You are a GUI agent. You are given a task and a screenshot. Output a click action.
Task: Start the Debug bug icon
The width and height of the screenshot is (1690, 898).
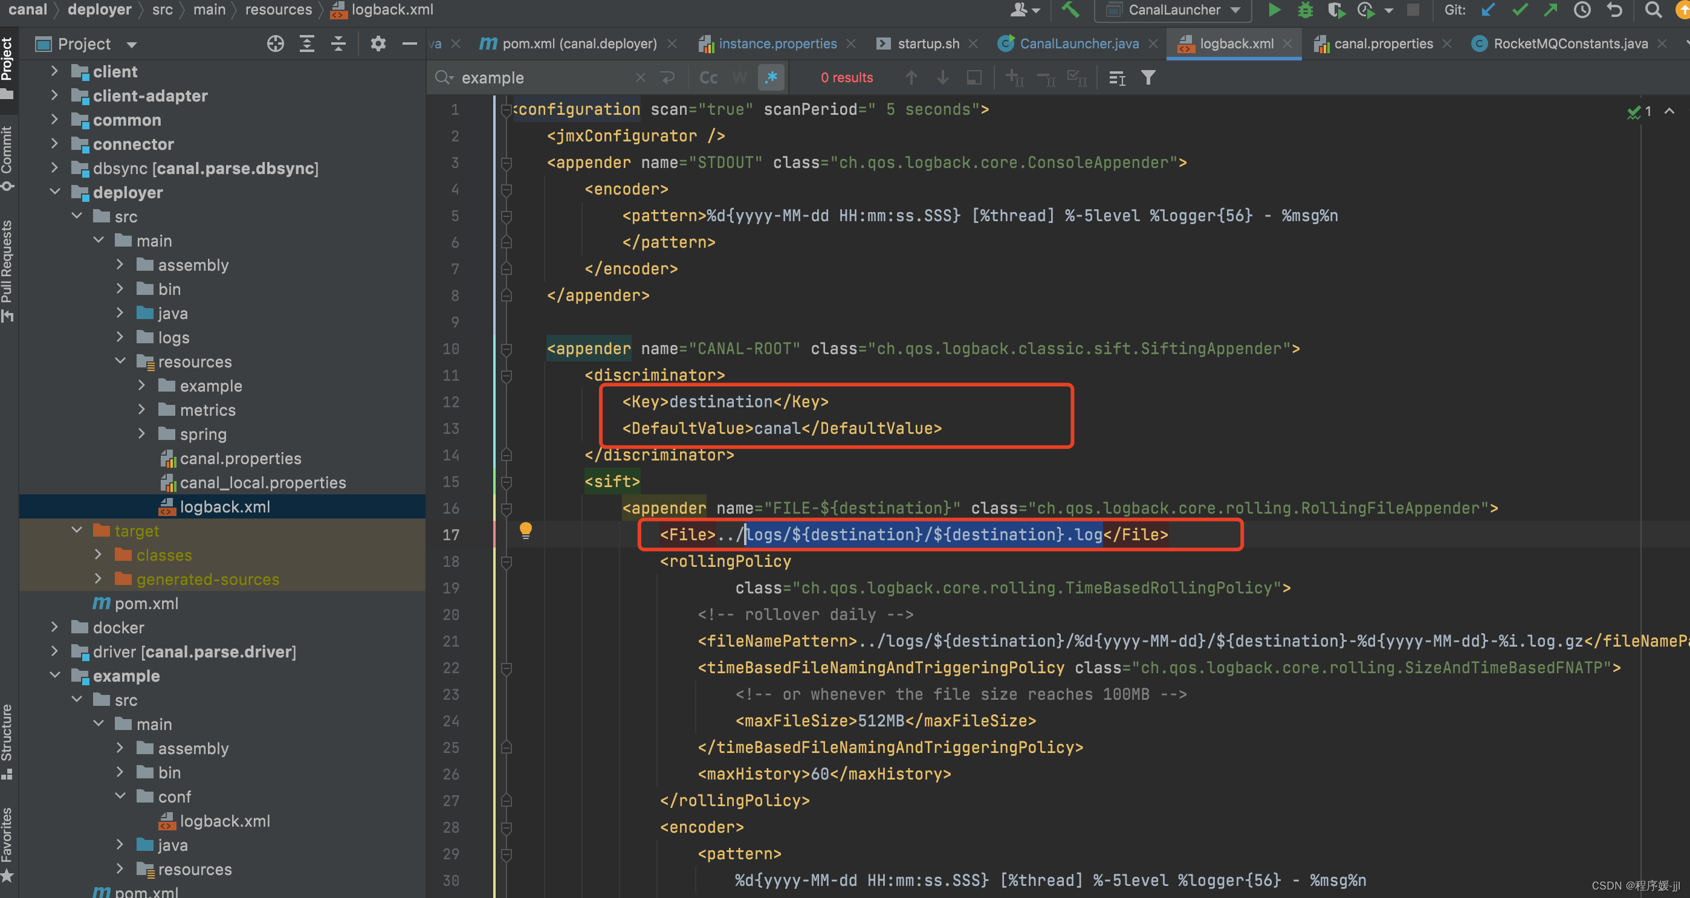tap(1305, 10)
